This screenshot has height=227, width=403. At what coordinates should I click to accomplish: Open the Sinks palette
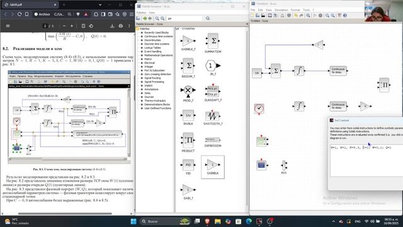147,93
